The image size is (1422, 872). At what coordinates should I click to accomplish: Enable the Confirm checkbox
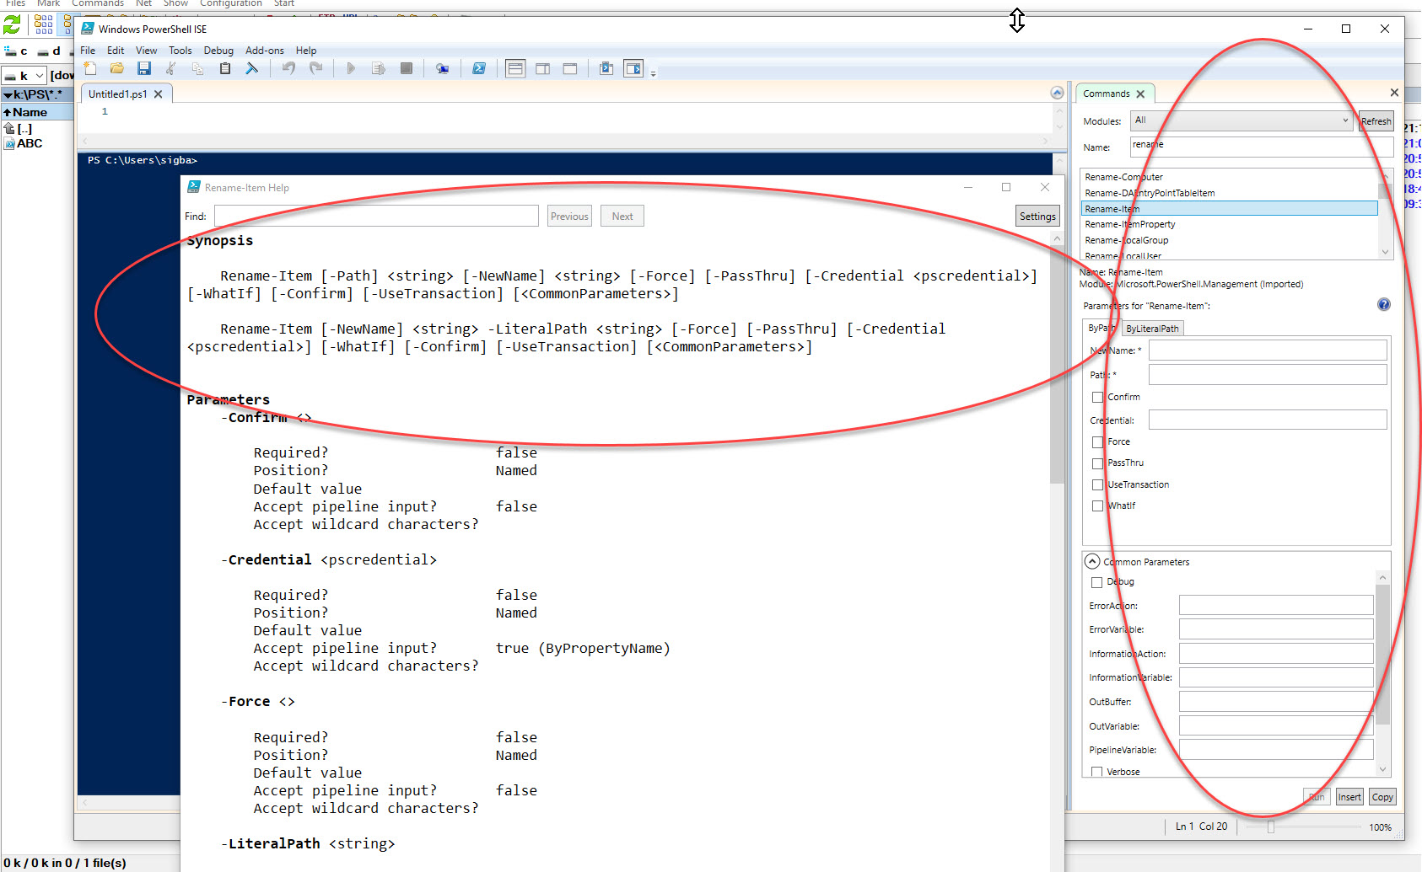(1097, 397)
